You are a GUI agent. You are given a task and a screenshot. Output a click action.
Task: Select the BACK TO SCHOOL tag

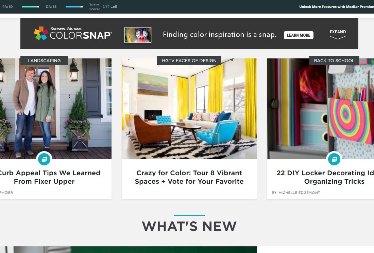tap(334, 60)
